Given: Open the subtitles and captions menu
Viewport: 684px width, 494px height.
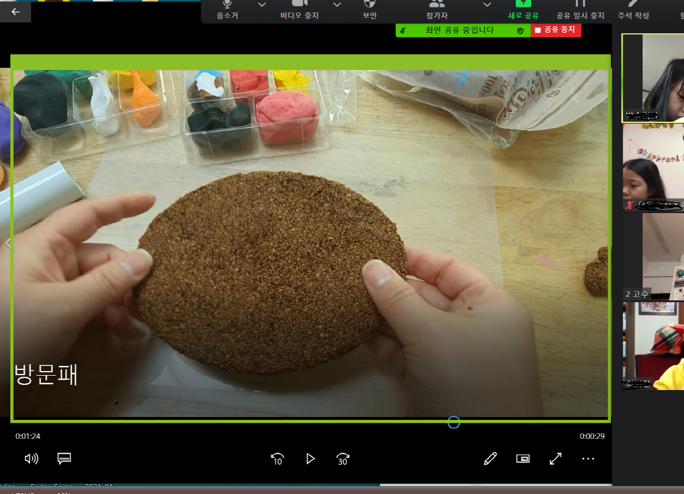Looking at the screenshot, I should (64, 458).
